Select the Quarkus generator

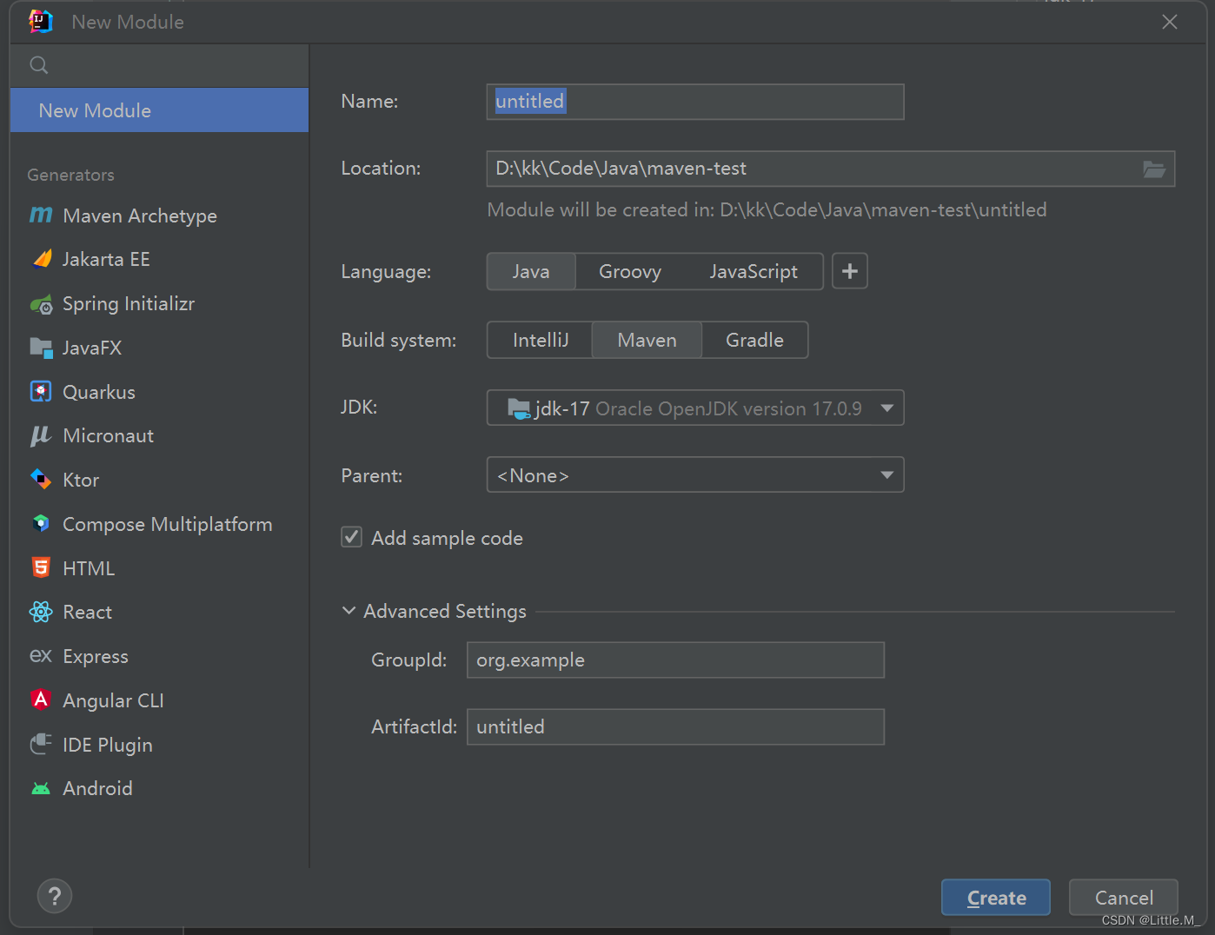pos(159,392)
